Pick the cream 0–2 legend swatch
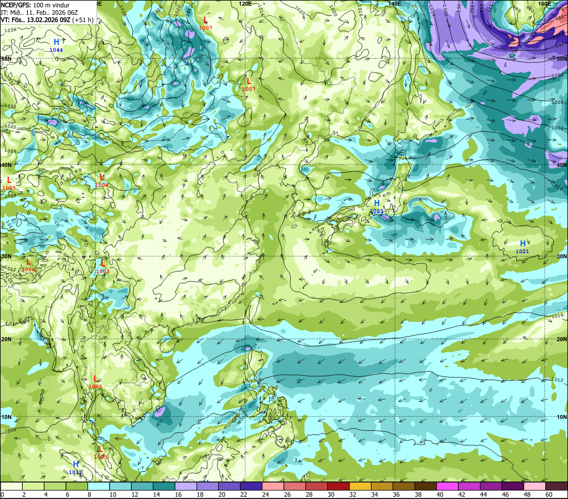Screen dimensions: 568x499 point(11,486)
